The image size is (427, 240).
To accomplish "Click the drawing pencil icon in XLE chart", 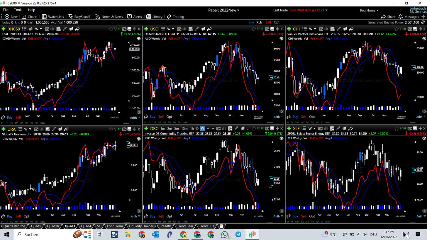I will (339, 129).
